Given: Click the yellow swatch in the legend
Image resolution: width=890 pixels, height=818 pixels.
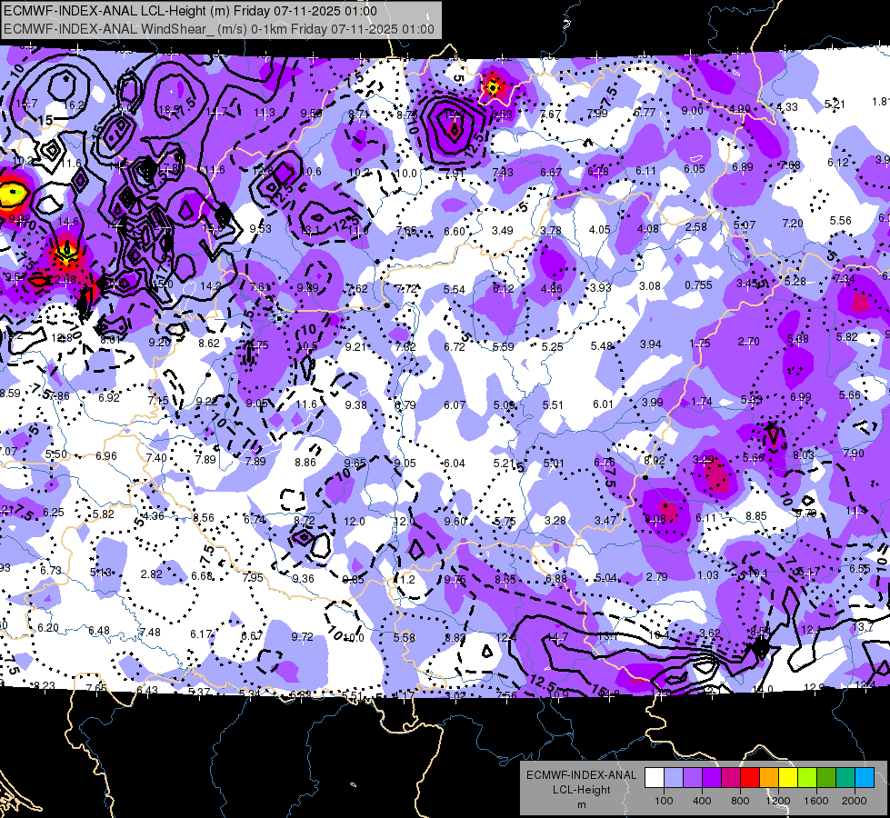Looking at the screenshot, I should (788, 778).
